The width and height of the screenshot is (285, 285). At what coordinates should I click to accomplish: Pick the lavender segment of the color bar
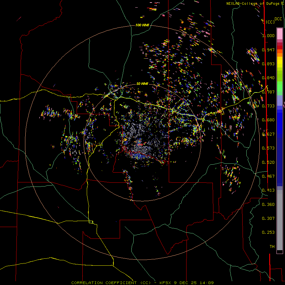point(280,100)
